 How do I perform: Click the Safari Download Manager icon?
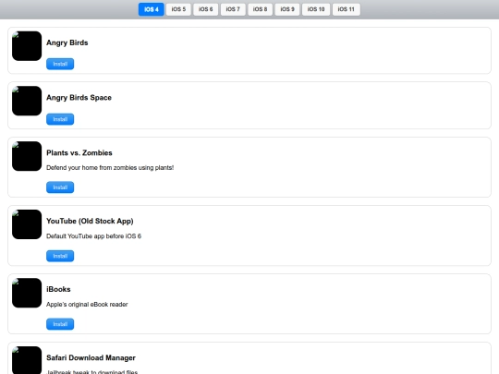point(27,360)
